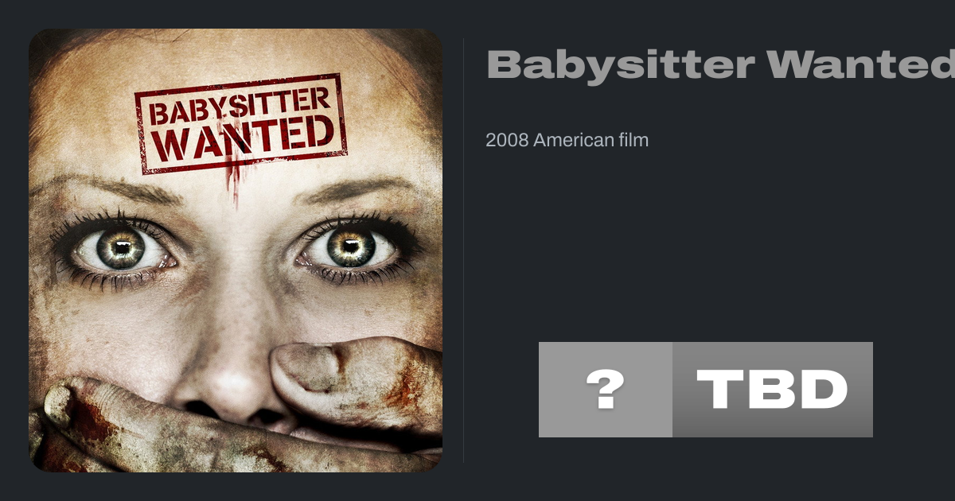The height and width of the screenshot is (501, 955).
Task: Open the Babysitter Wanted movie poster
Action: (236, 250)
